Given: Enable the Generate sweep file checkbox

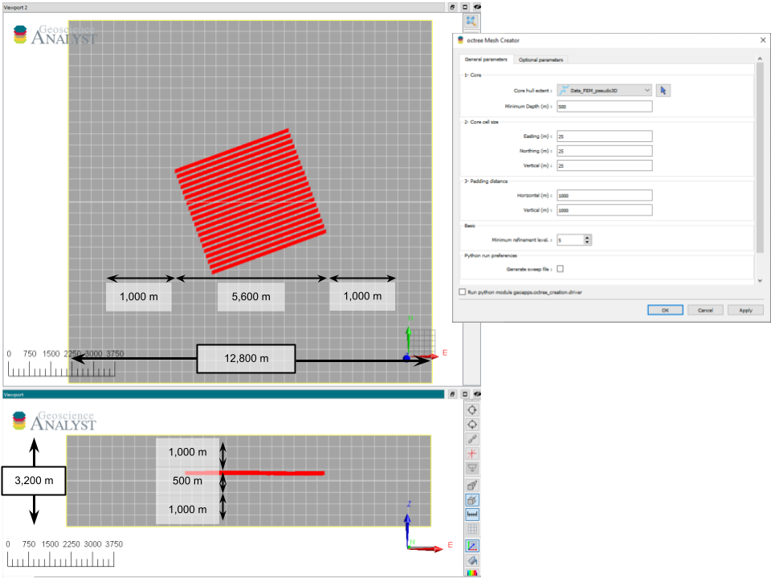Looking at the screenshot, I should click(559, 268).
